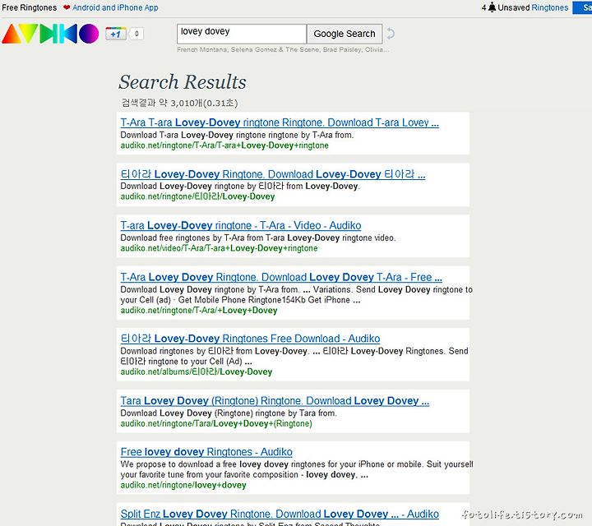
Task: Click the blue Save button in the header
Action: tap(583, 7)
